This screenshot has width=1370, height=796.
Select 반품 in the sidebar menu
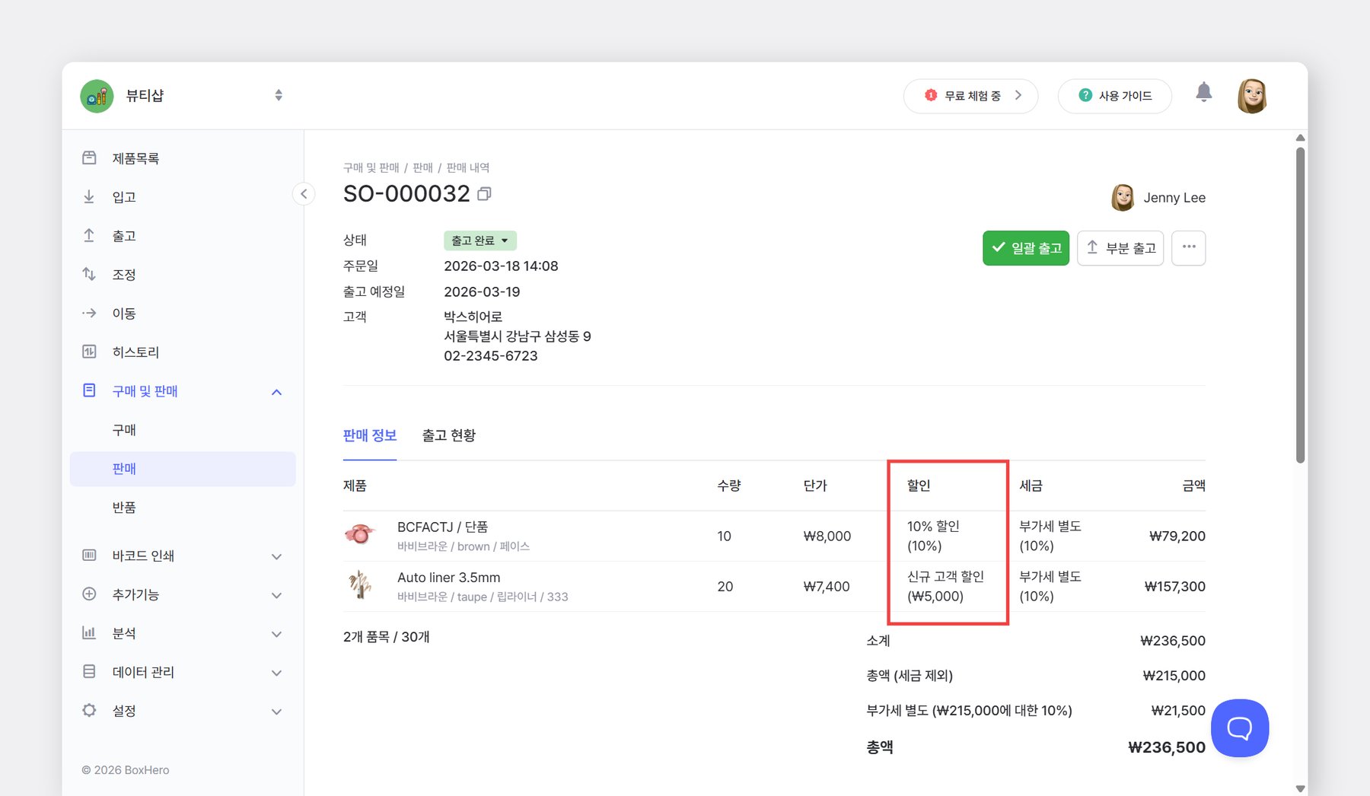[x=124, y=507]
